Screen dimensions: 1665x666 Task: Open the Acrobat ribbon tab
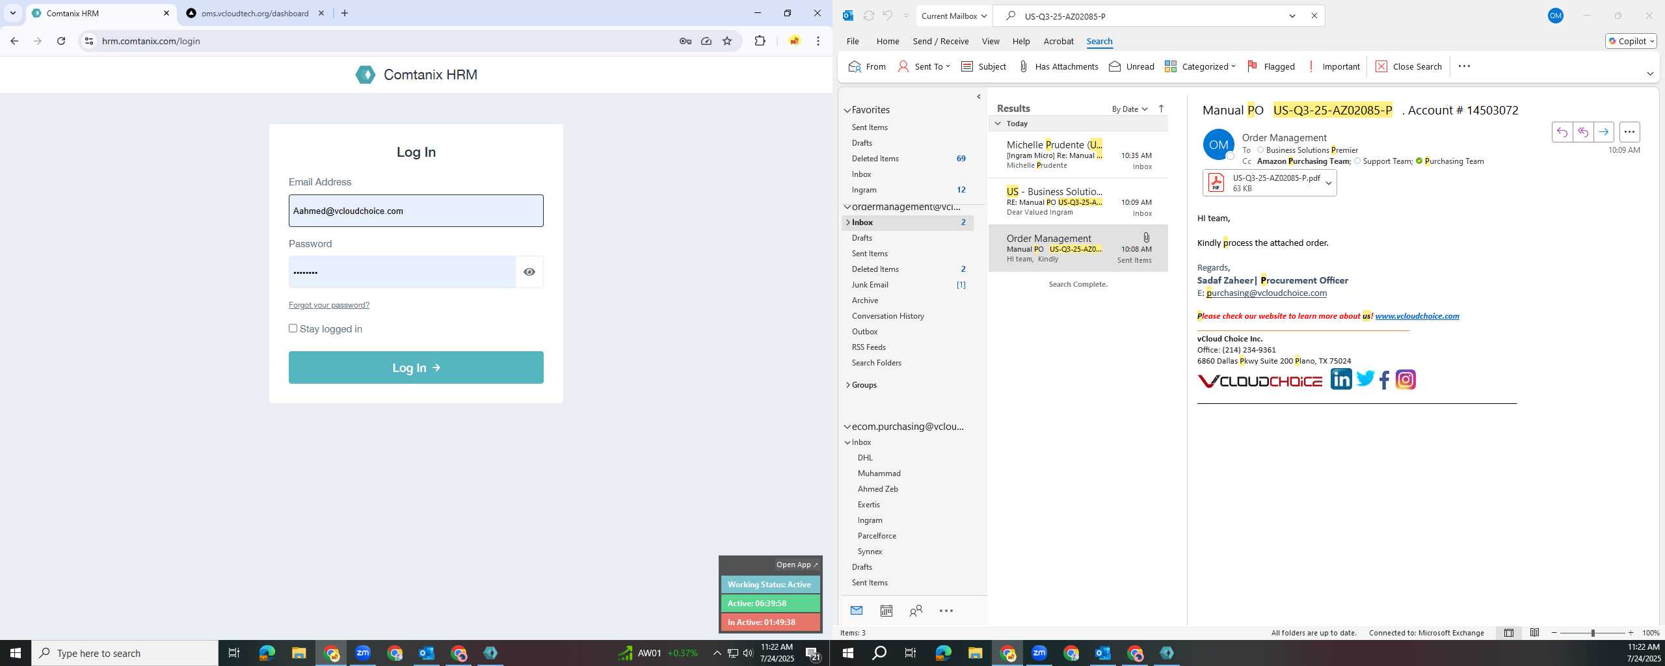point(1058,41)
